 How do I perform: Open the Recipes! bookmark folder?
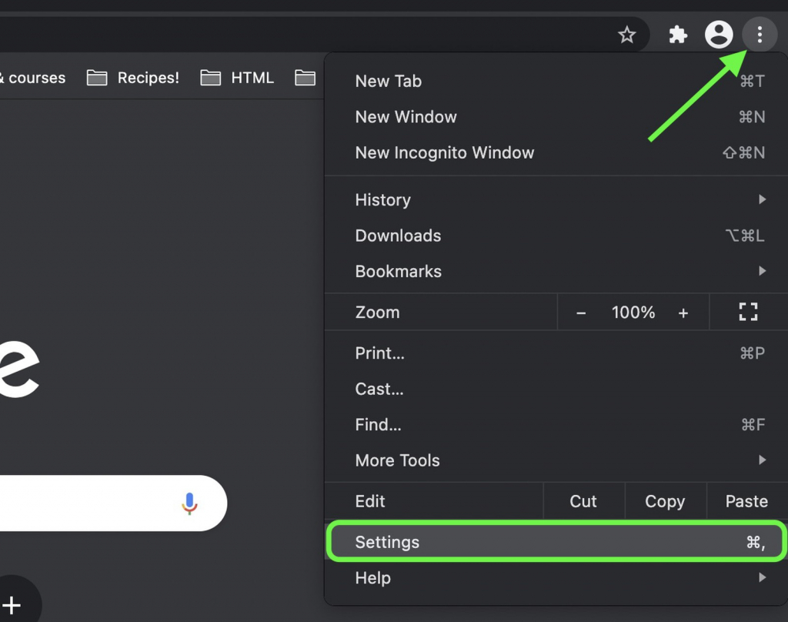[132, 78]
